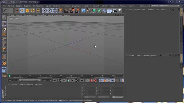Click the last used tool plus icon
The width and height of the screenshot is (184, 103).
click(38, 11)
